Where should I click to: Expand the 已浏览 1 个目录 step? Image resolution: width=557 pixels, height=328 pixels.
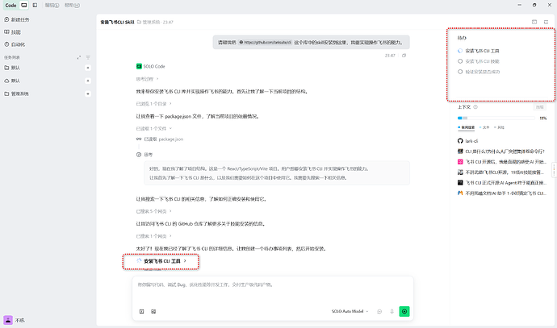tap(153, 104)
